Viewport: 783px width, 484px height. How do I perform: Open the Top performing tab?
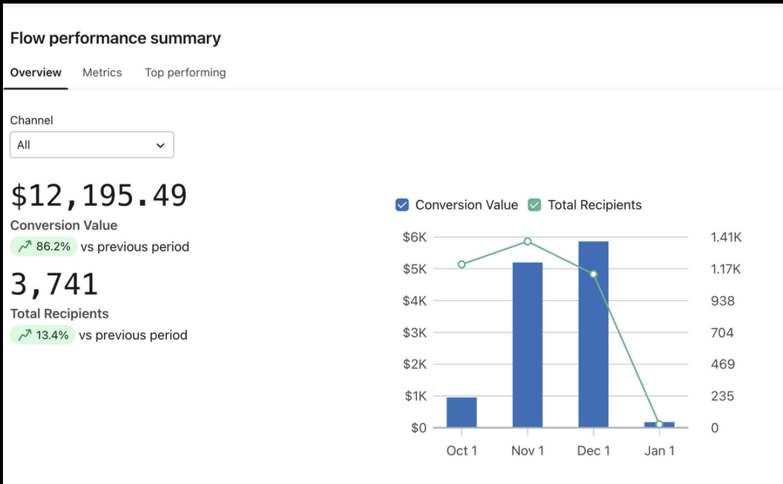pos(185,72)
